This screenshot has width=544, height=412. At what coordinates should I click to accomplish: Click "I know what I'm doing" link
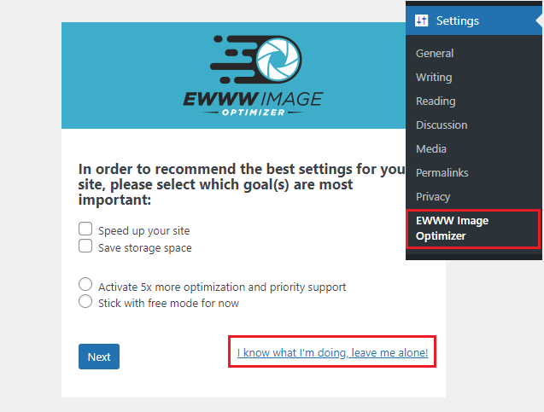pos(332,352)
